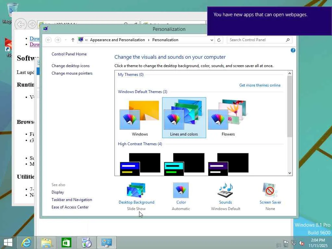Select the first blue high contrast theme
The width and height of the screenshot is (332, 249).
click(x=140, y=164)
